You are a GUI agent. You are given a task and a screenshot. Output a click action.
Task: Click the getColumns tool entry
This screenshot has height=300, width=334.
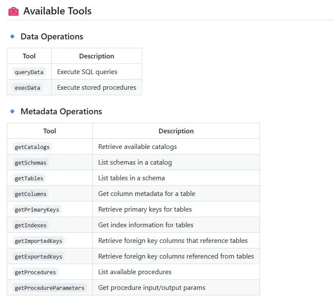click(x=30, y=194)
